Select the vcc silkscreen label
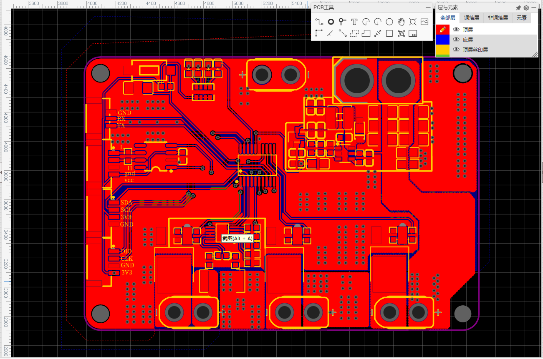This screenshot has width=543, height=359. pos(129,180)
